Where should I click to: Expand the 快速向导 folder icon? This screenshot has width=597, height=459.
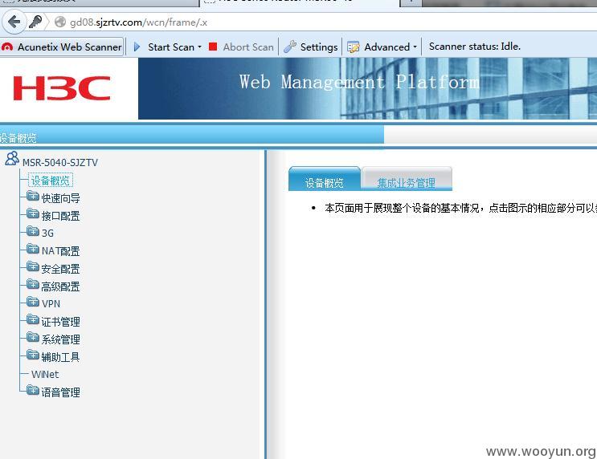click(33, 197)
